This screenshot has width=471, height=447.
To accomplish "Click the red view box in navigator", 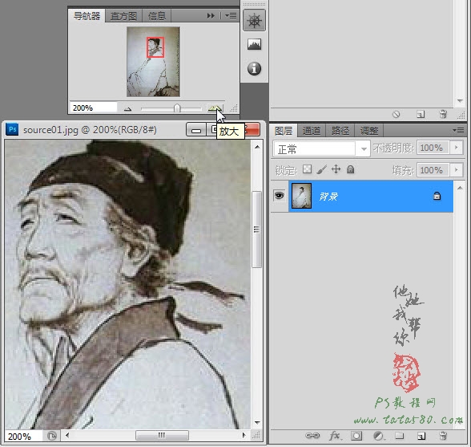I will point(155,47).
